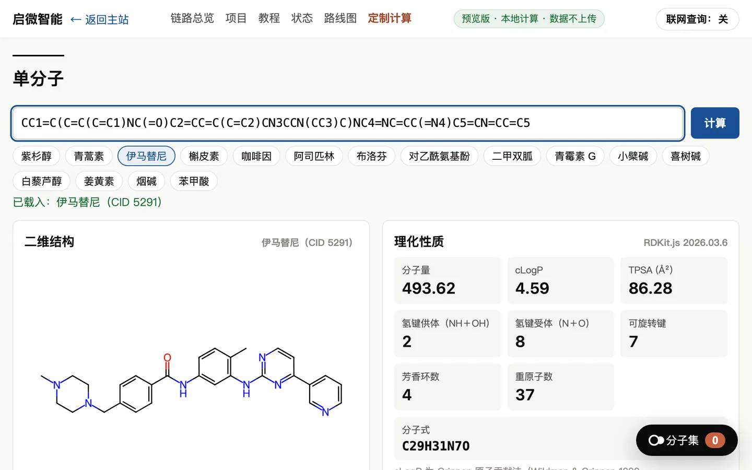The height and width of the screenshot is (470, 752).
Task: Open 状态 nav item
Action: 302,18
